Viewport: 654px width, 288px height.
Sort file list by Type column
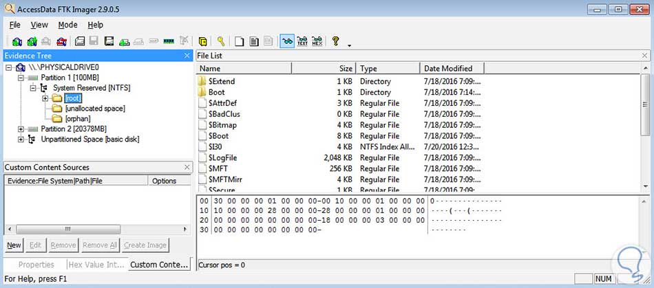click(388, 68)
